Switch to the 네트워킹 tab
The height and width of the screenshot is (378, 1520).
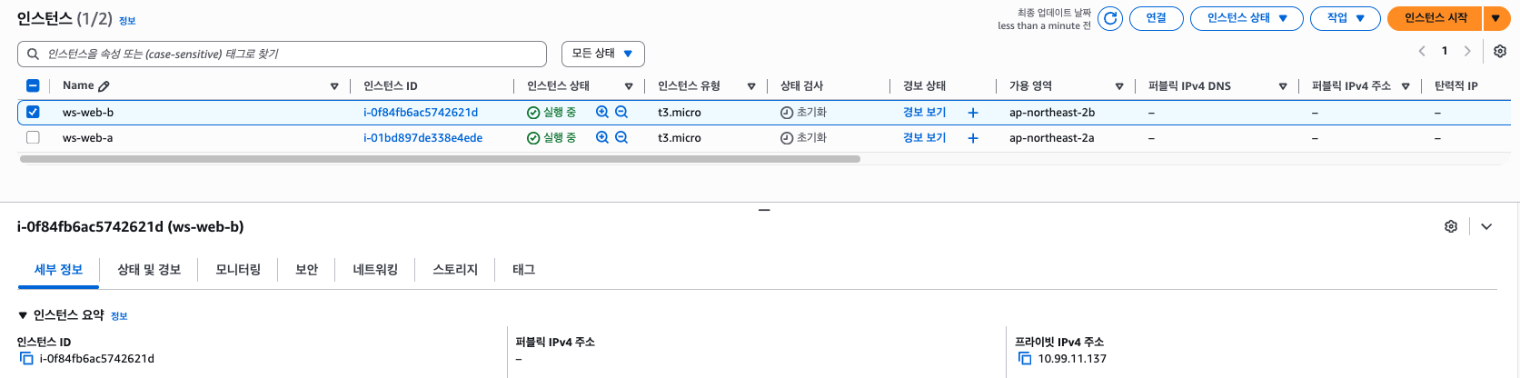coord(375,270)
